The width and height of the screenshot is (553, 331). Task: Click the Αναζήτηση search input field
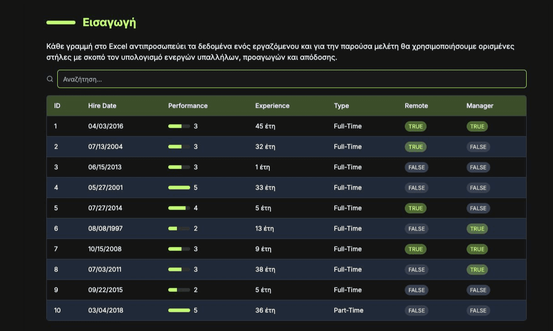tap(291, 79)
